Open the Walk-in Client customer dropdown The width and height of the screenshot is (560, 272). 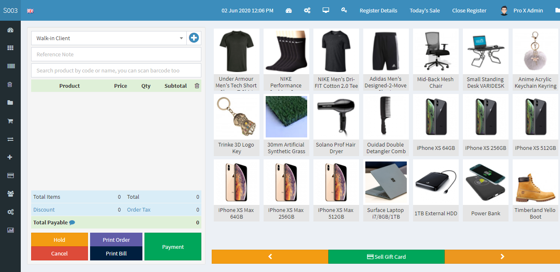click(109, 38)
